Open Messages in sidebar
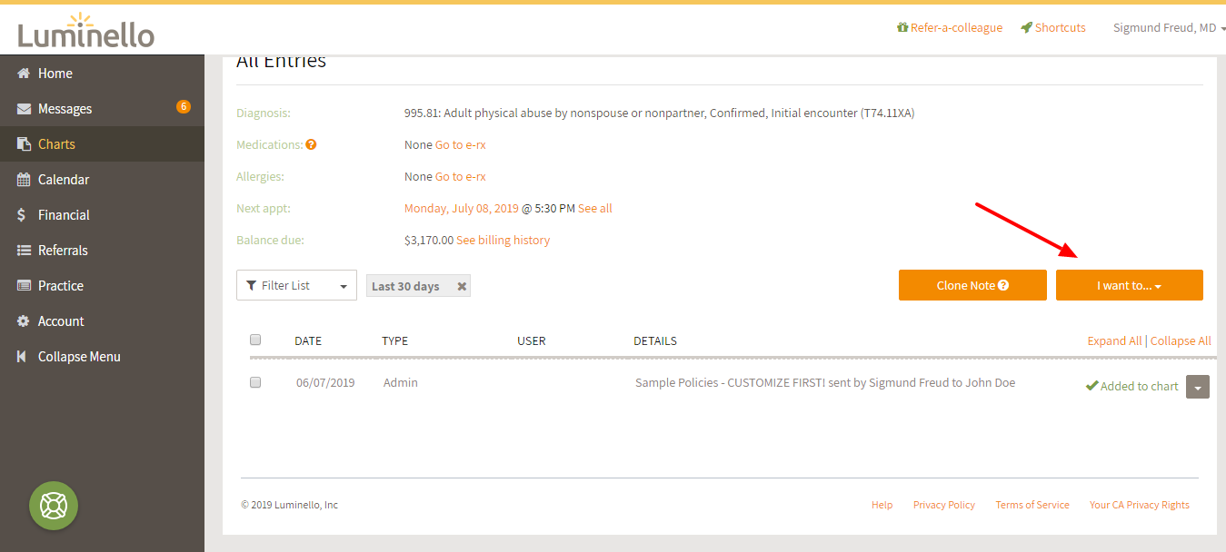The image size is (1226, 552). click(x=102, y=109)
